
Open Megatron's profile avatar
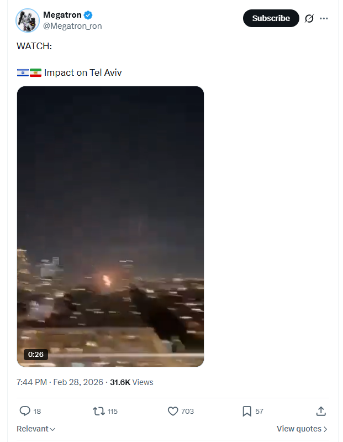[x=28, y=20]
